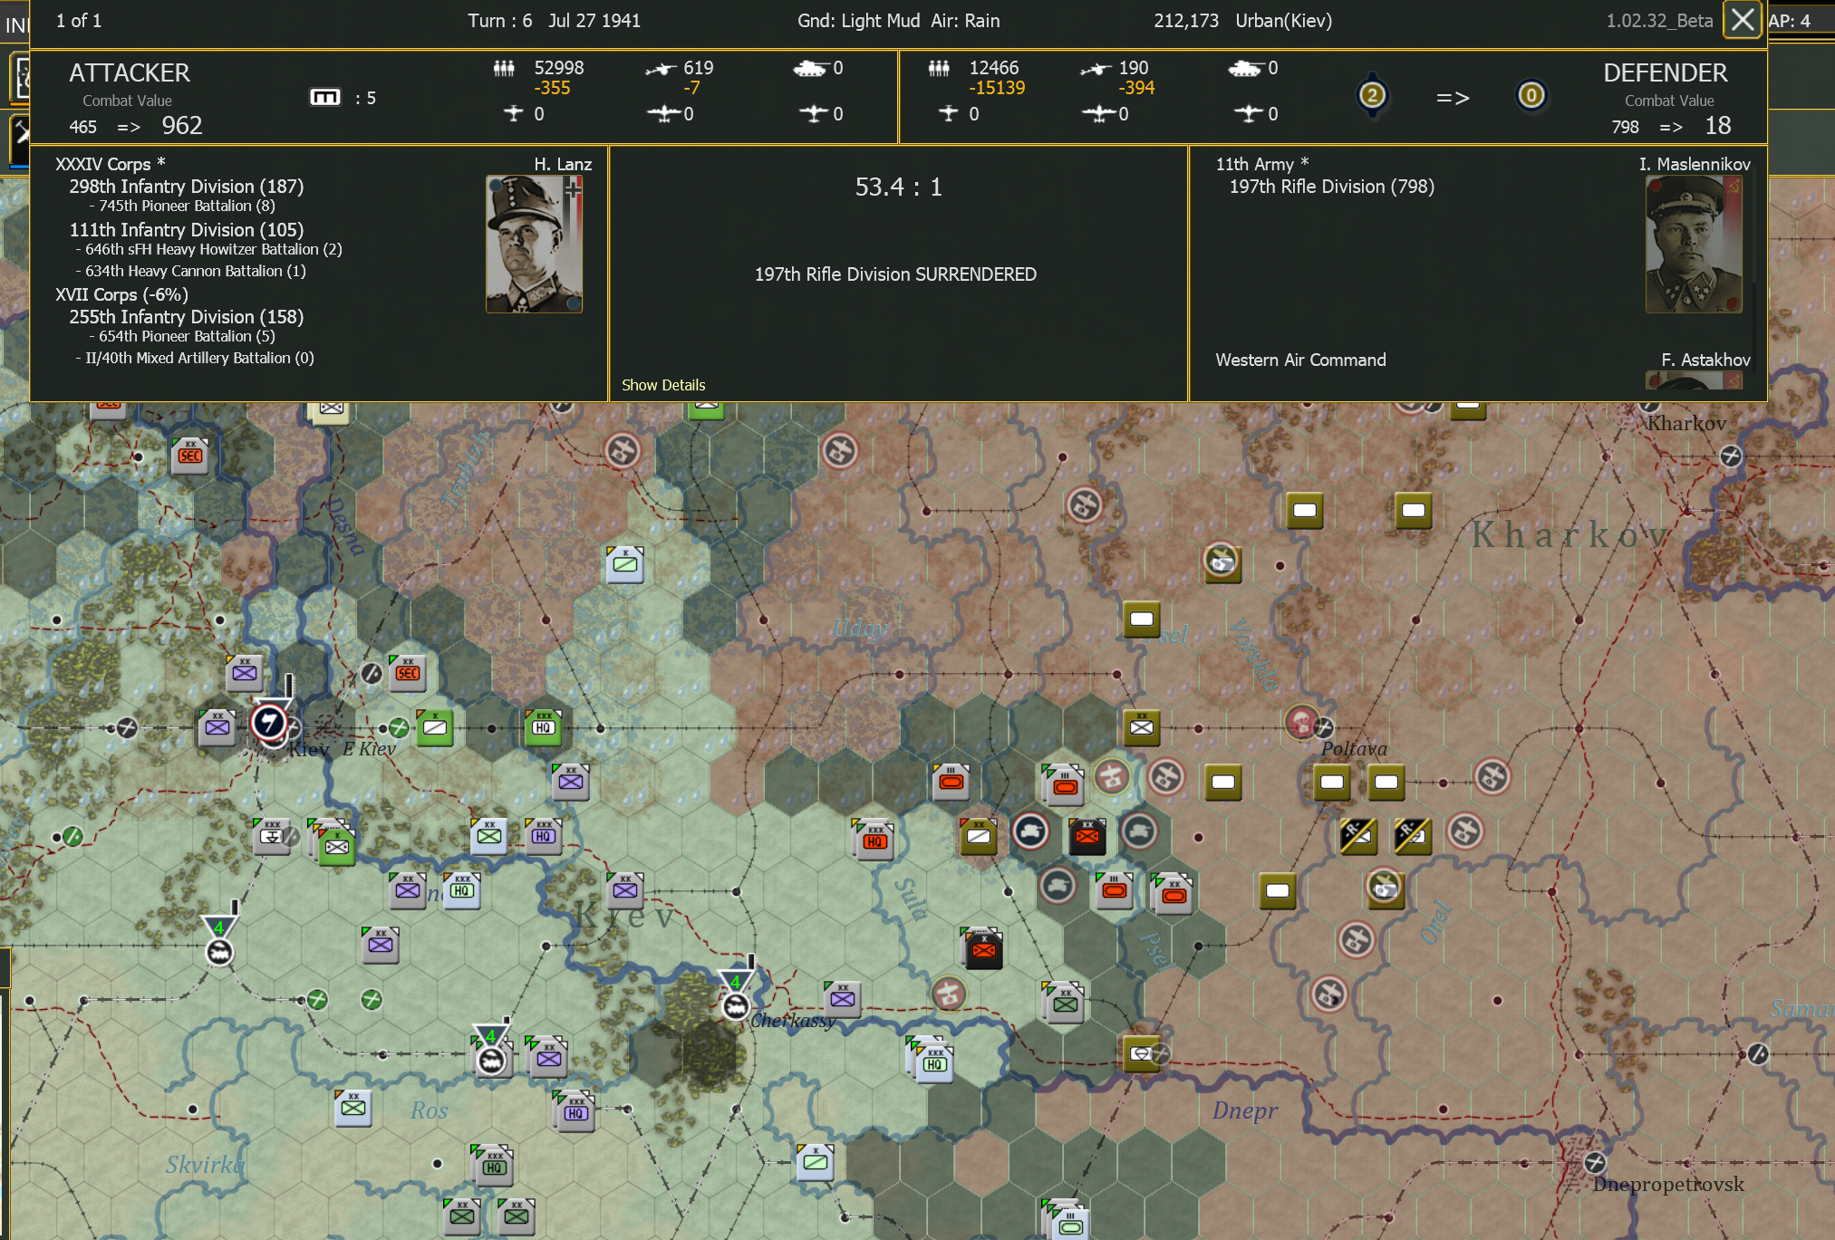Click the defender tank (AFV) icon

[x=1245, y=68]
